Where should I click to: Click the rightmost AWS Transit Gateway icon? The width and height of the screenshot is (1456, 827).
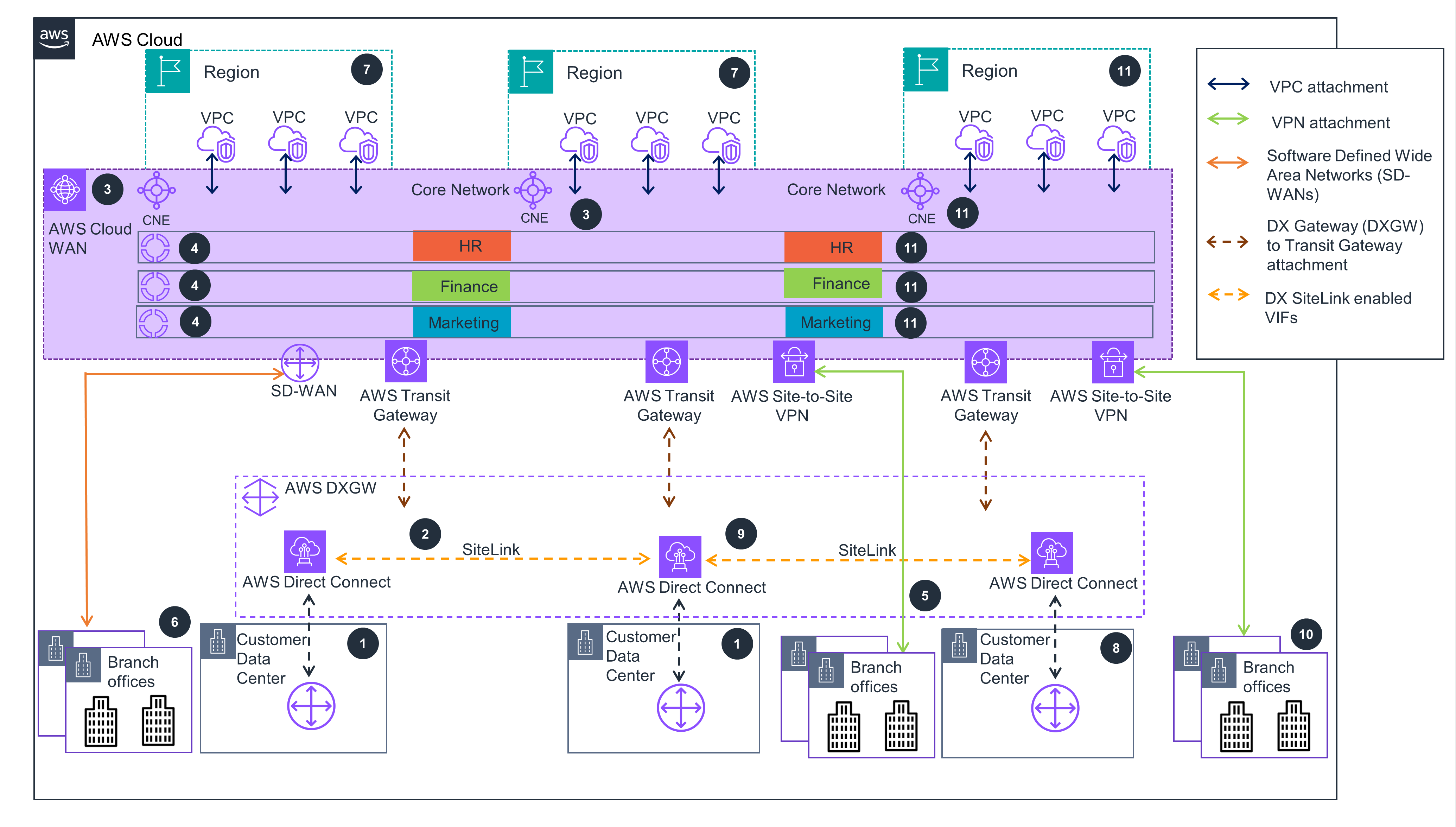(986, 362)
